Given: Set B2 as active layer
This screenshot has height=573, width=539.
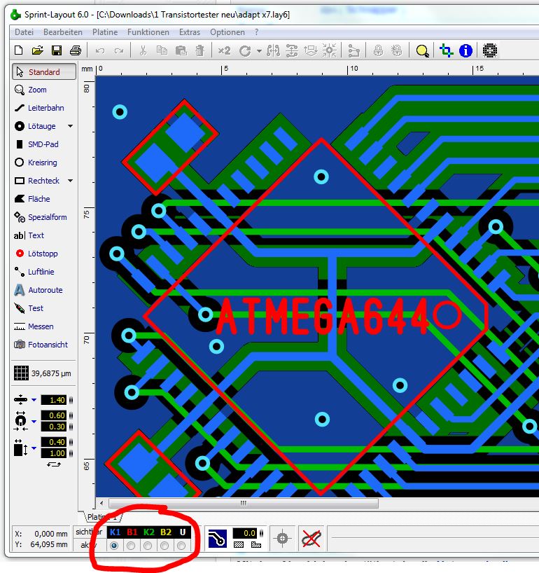Looking at the screenshot, I should [x=164, y=546].
